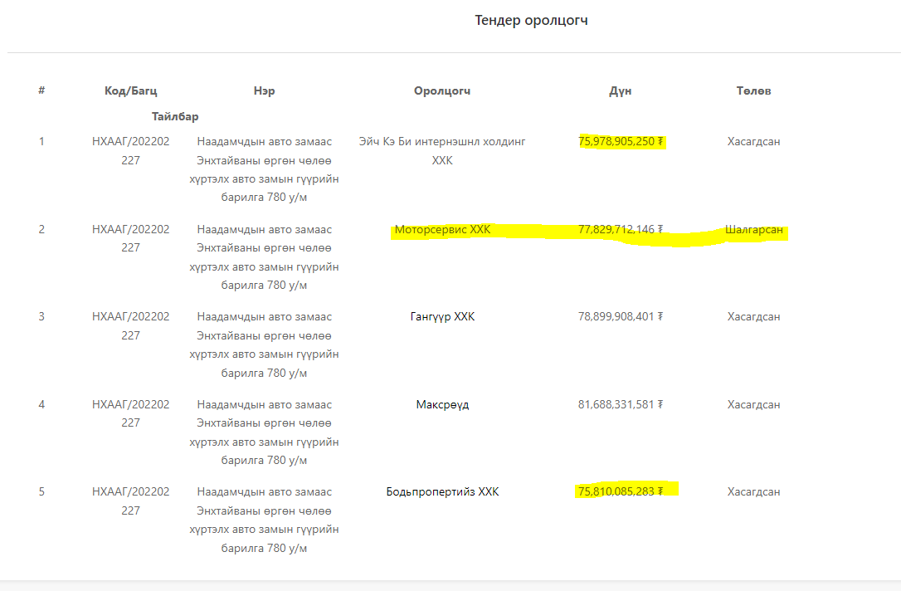Image resolution: width=901 pixels, height=591 pixels.
Task: Click the "Төлөв" column header
Action: pos(753,90)
